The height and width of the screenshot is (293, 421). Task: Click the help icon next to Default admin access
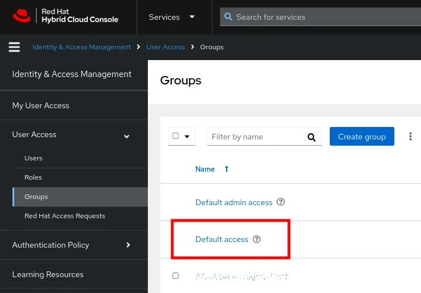[280, 202]
